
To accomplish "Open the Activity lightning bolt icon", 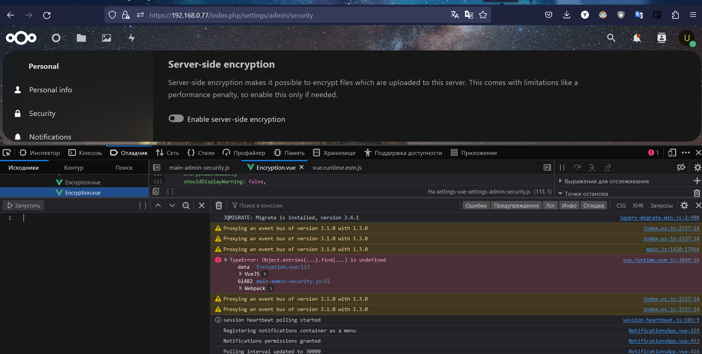I will click(x=131, y=38).
